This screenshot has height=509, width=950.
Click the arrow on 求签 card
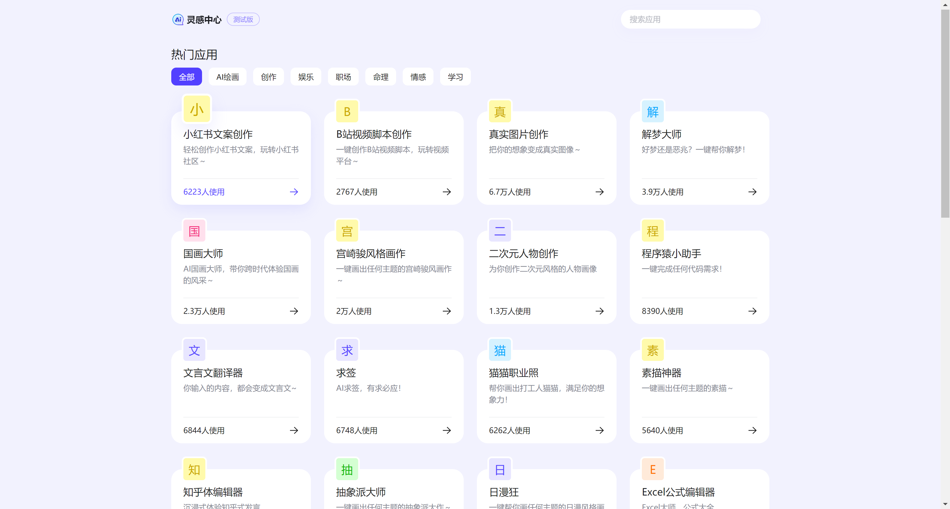pyautogui.click(x=447, y=430)
